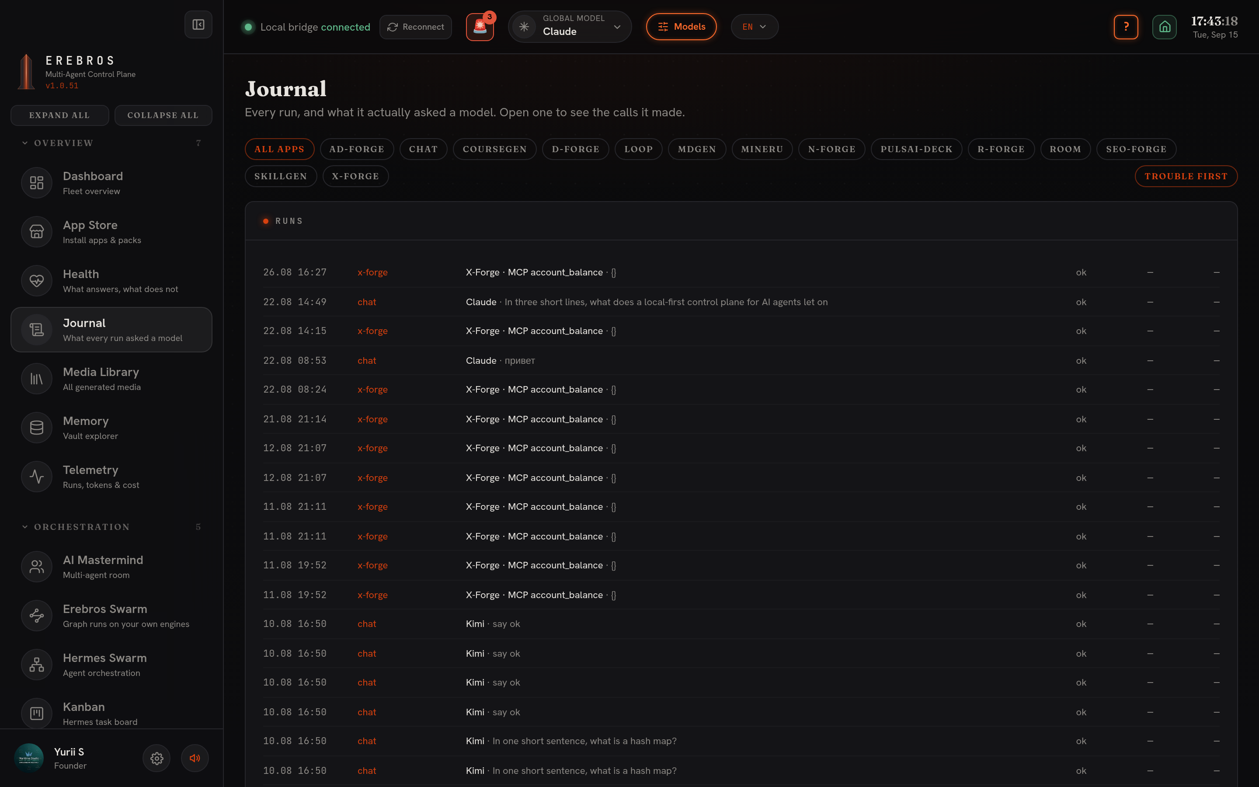The width and height of the screenshot is (1259, 787).
Task: Open App Store in sidebar
Action: coord(111,232)
